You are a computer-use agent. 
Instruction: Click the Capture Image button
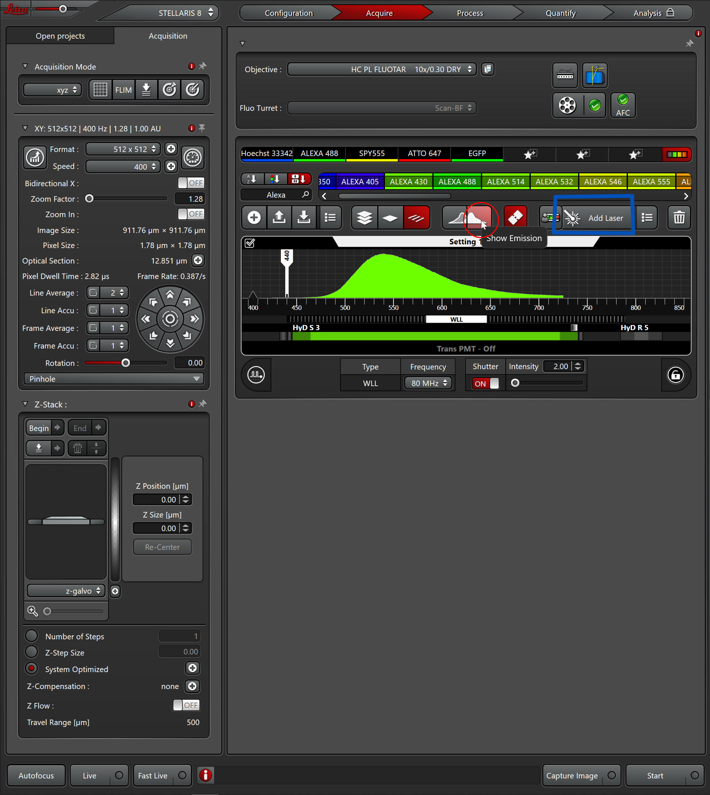pyautogui.click(x=581, y=775)
